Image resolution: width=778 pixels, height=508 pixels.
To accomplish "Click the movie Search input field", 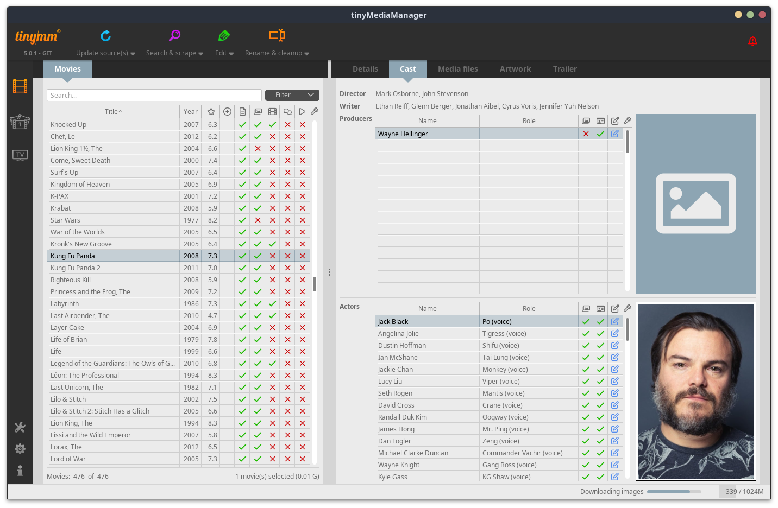I will [154, 95].
